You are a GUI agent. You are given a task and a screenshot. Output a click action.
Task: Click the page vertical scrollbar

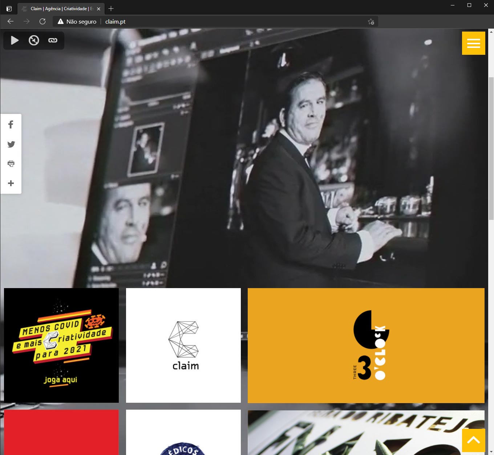491,148
